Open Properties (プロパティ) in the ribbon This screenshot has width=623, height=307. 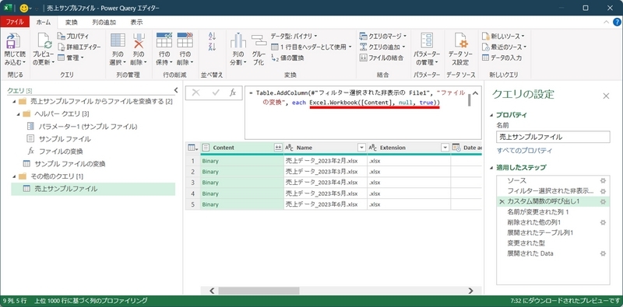(73, 36)
